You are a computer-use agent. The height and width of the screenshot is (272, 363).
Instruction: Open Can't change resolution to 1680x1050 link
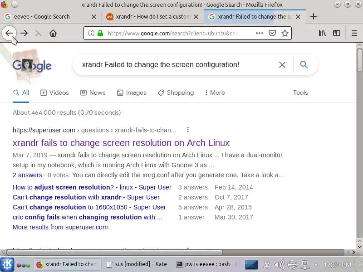click(89, 207)
